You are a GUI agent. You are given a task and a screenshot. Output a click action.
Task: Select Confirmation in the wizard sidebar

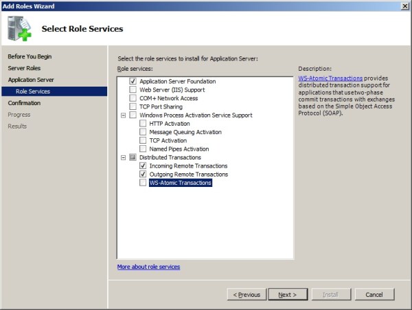point(24,103)
